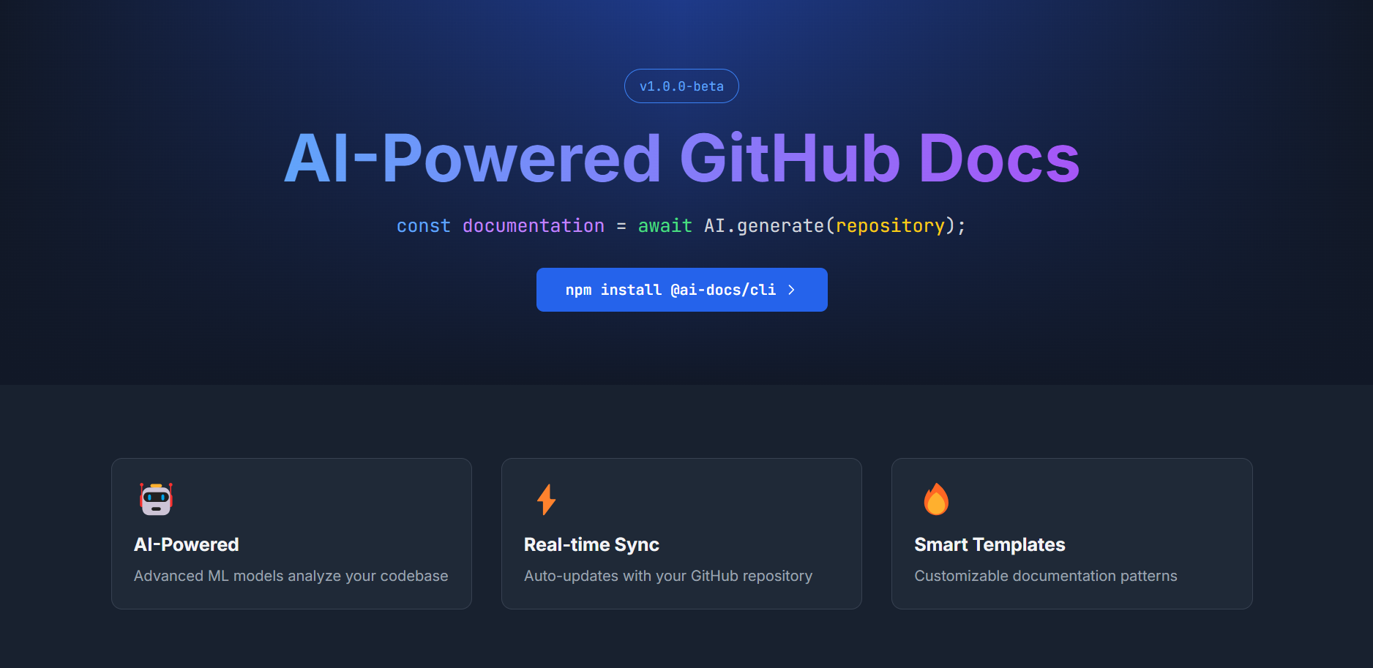Viewport: 1373px width, 668px height.
Task: Click the 'Real-time Sync' card title
Action: tap(591, 544)
